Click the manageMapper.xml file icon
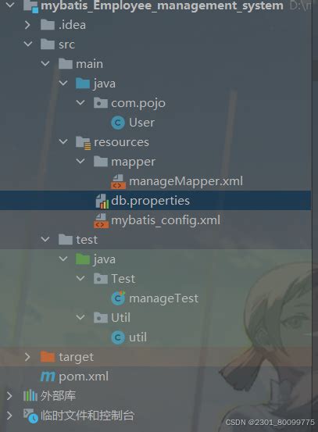318x432 pixels. (x=118, y=181)
